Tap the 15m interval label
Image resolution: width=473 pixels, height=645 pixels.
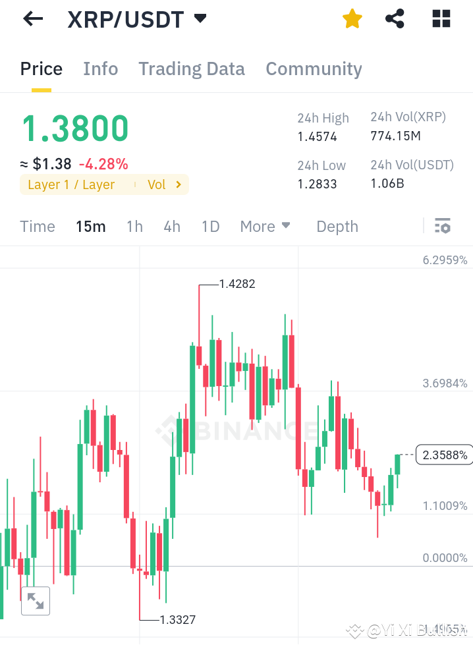tap(91, 226)
